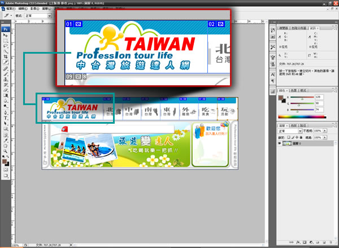The height and width of the screenshot is (248, 339).
Task: Switch to the 色版 Channels tab
Action: [294, 125]
